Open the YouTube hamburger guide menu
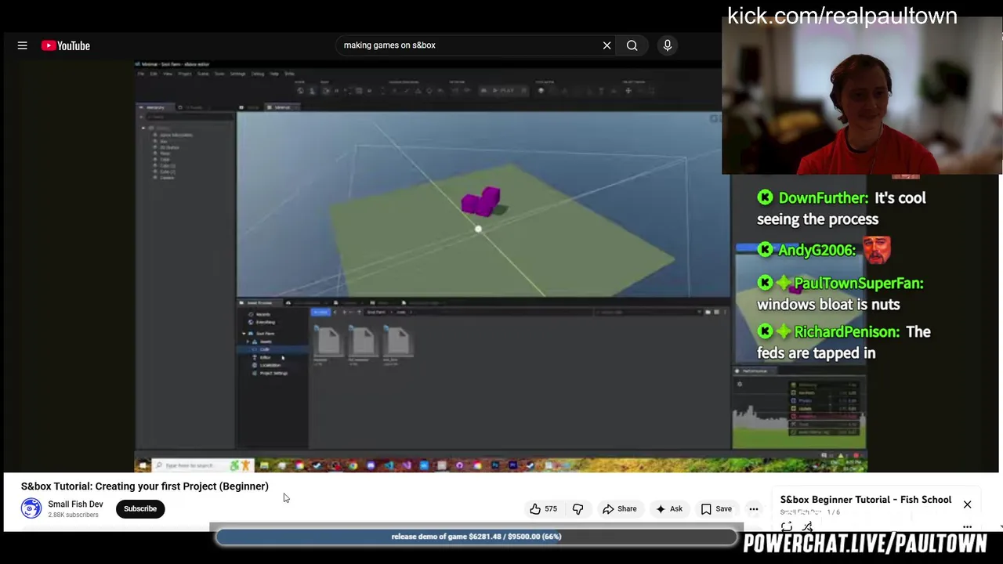Viewport: 1003px width, 564px height. tap(22, 45)
